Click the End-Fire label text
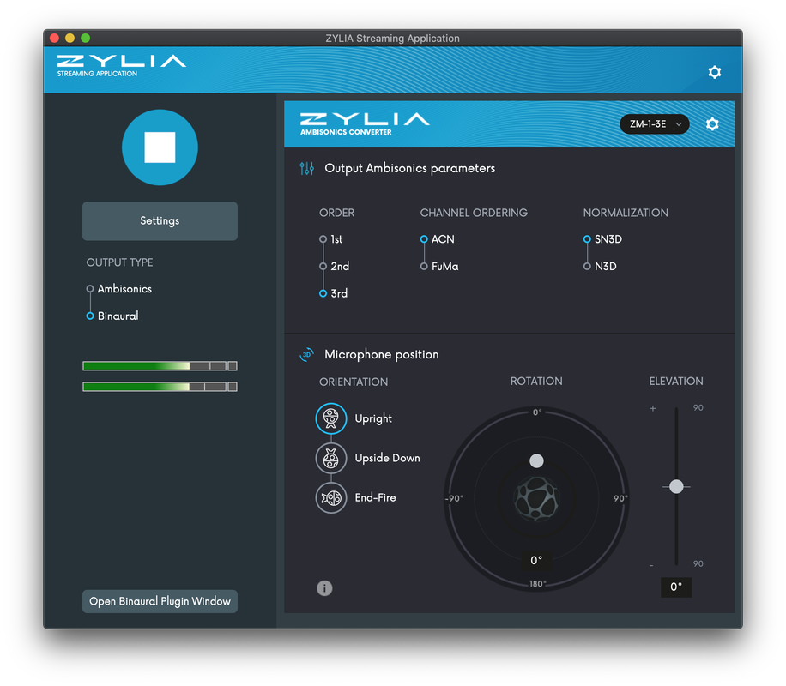786x686 pixels. (x=376, y=497)
